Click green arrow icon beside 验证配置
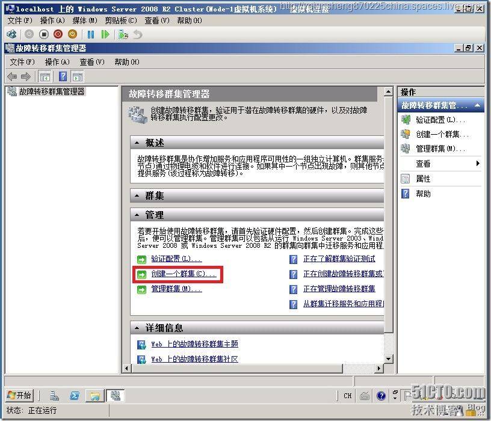Viewport: 491px width, 421px height. point(142,259)
